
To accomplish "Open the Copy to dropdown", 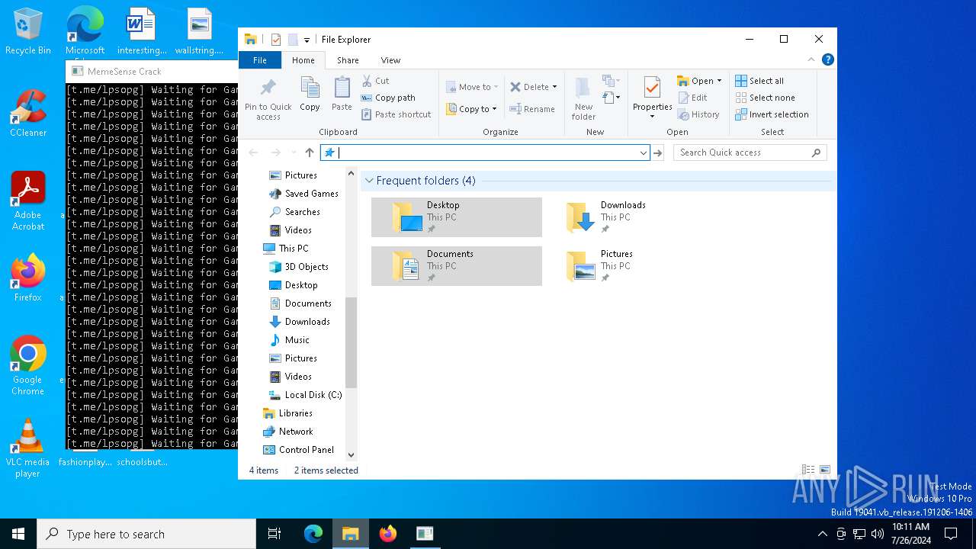I will click(472, 109).
